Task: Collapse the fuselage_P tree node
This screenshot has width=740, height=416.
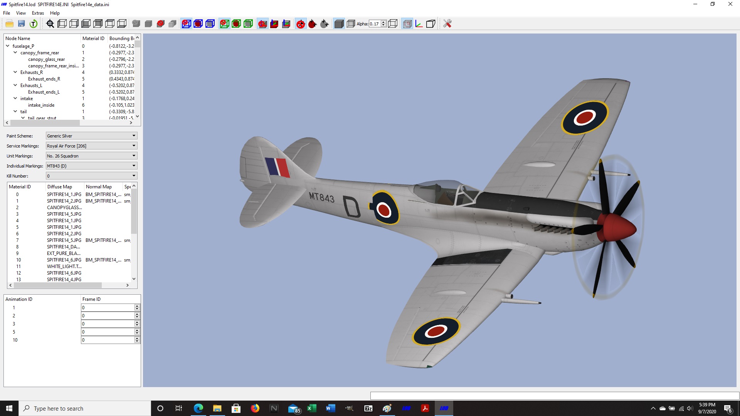Action: [x=8, y=46]
